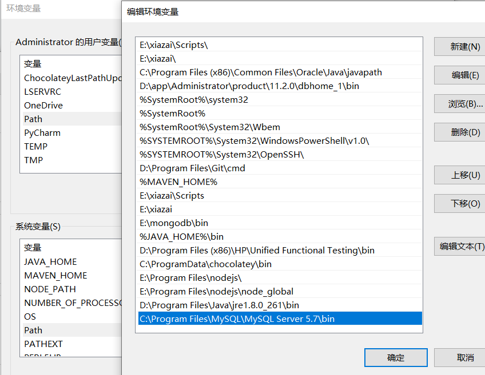Select the %JAVA_HOME%\bin entry
This screenshot has width=485, height=375.
pyautogui.click(x=181, y=237)
